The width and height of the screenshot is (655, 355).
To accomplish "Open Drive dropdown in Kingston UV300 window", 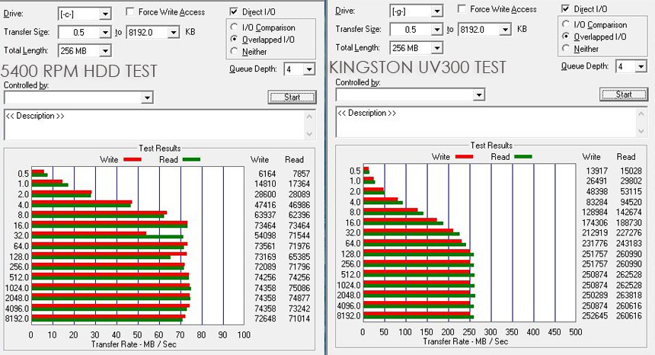I will [437, 11].
